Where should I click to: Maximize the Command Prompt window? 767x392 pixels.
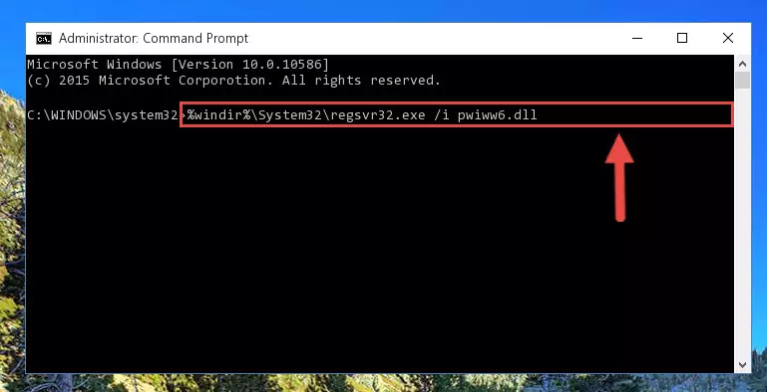point(682,38)
